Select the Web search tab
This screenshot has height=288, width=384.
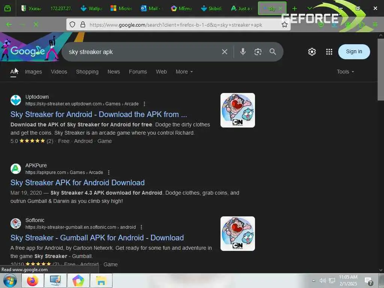tap(161, 72)
